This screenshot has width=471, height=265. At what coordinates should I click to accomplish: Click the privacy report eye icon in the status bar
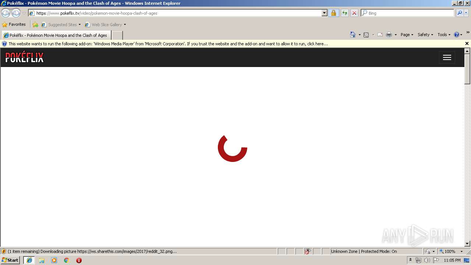308,251
